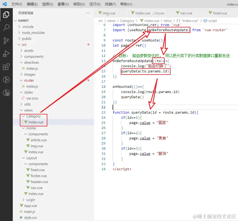Click line number 23 in the gutter
Image resolution: width=238 pixels, height=221 pixels.
(x=103, y=113)
